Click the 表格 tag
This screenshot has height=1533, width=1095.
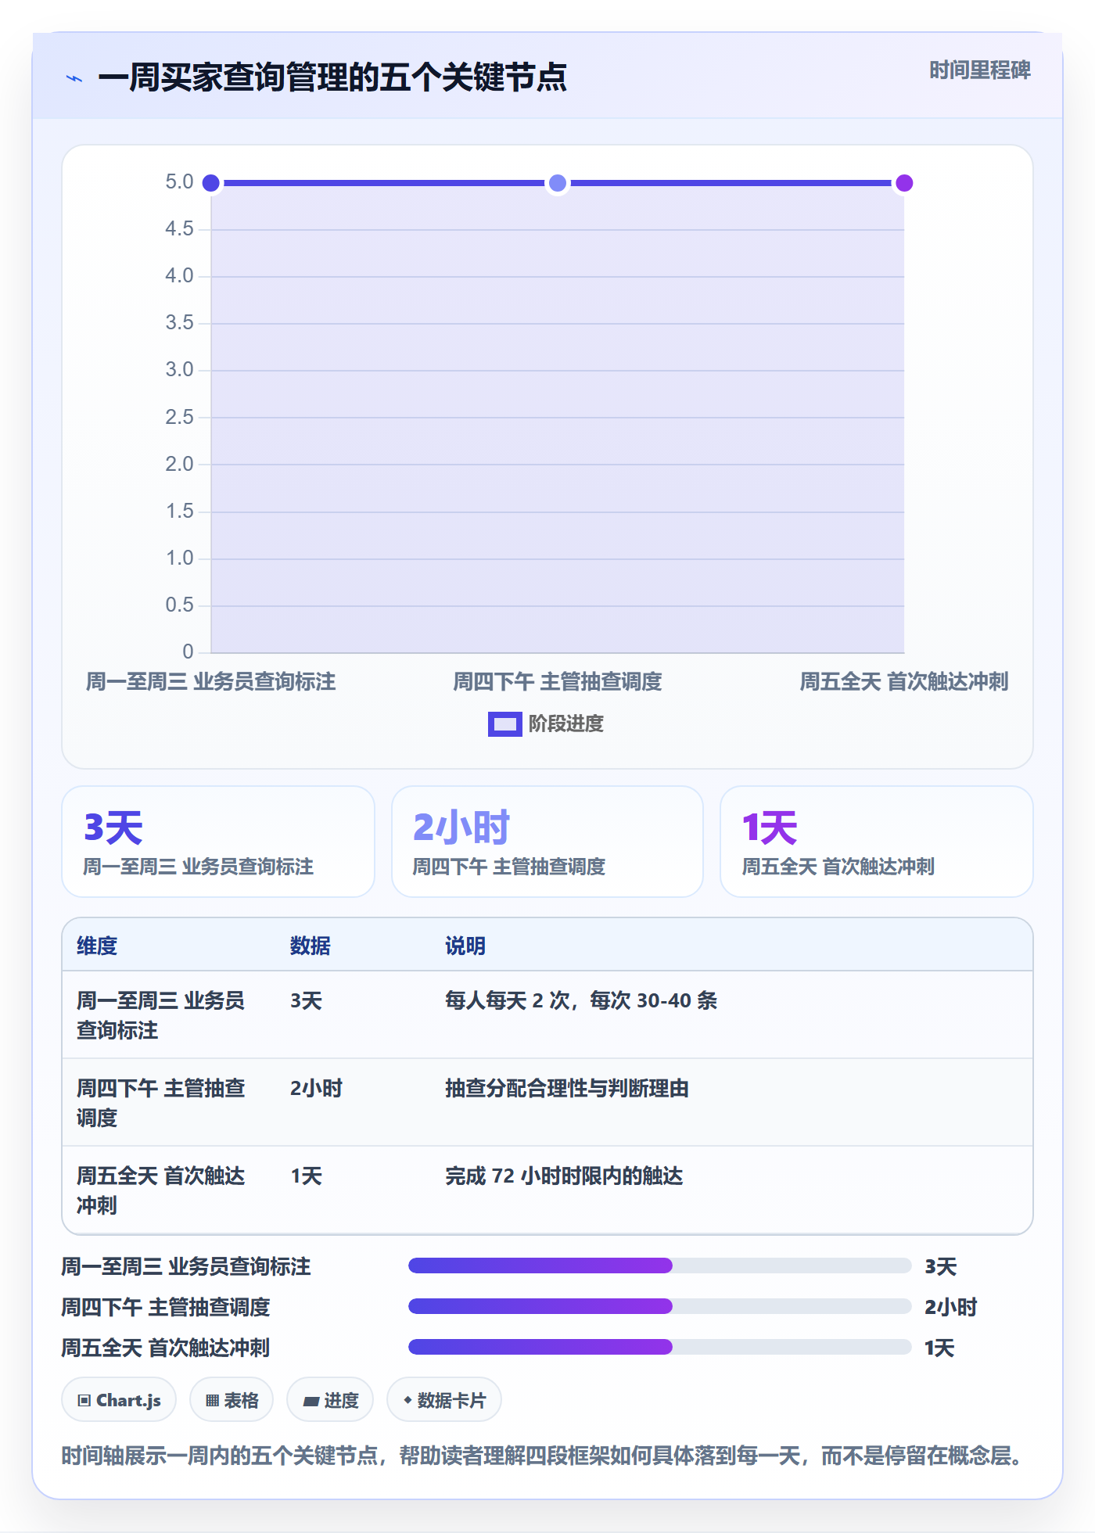pyautogui.click(x=232, y=1400)
